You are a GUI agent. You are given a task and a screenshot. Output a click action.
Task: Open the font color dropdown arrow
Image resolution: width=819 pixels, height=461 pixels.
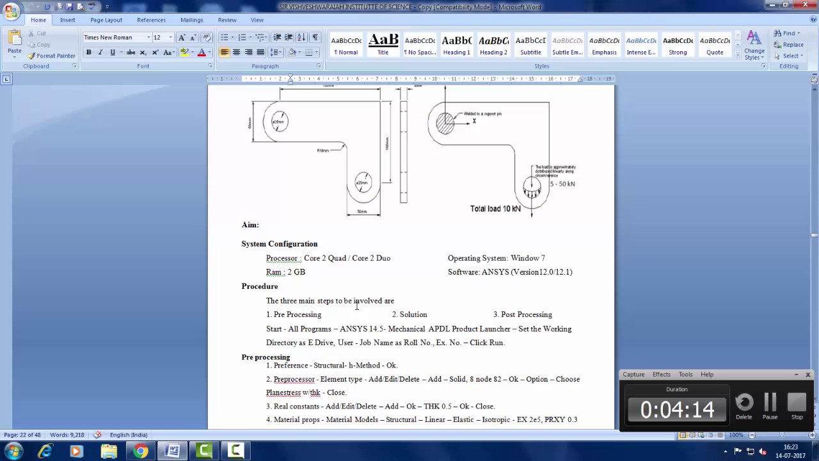[211, 52]
